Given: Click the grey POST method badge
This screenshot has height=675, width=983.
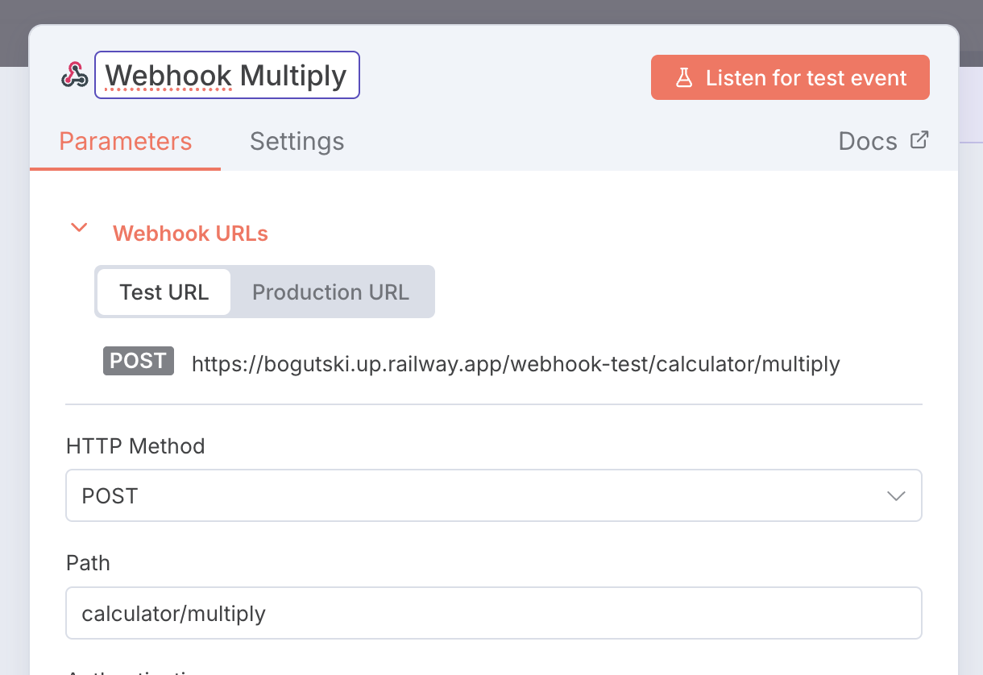Looking at the screenshot, I should [x=138, y=361].
